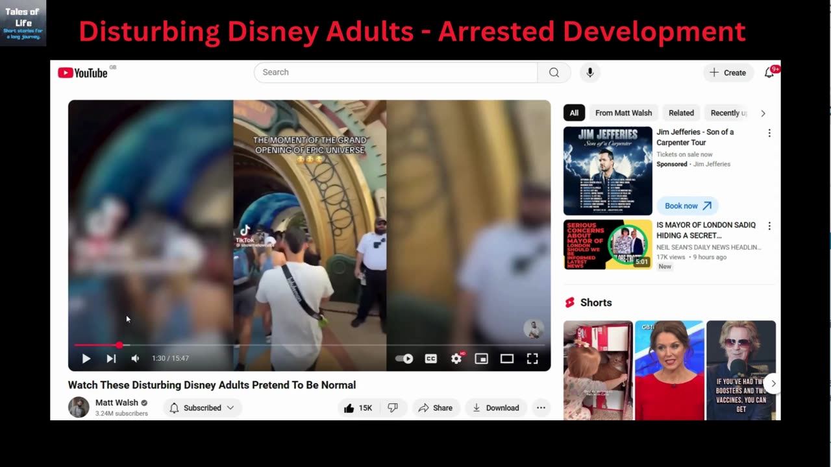
Task: Open the boosters and vaccines Short
Action: click(x=741, y=370)
